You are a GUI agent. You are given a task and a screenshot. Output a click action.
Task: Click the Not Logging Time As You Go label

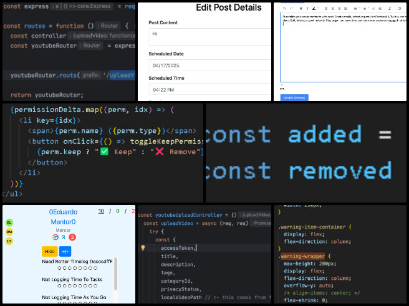point(74,297)
